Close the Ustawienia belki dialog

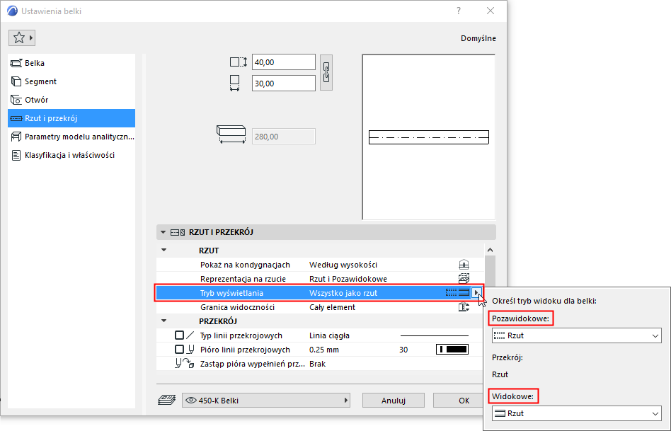coord(491,11)
